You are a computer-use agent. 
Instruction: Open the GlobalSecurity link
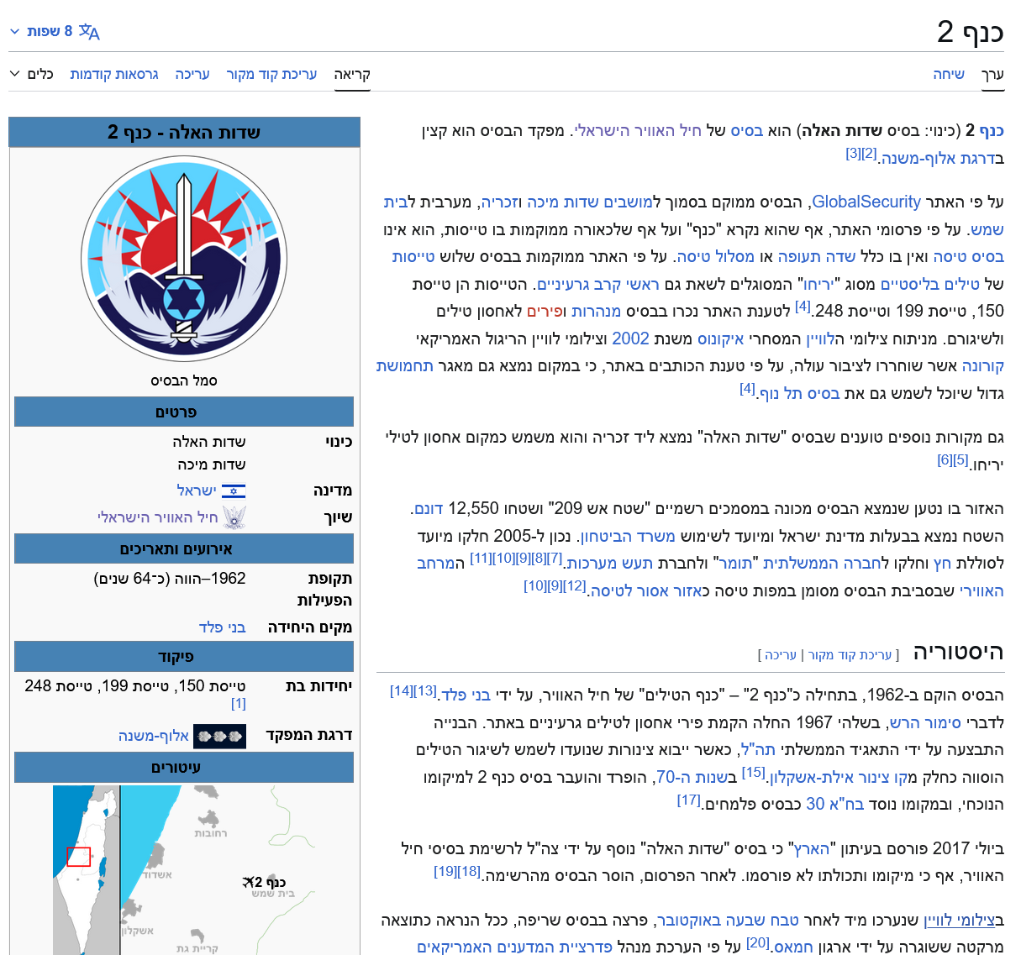coord(866,202)
